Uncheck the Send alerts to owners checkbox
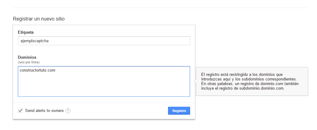This screenshot has height=130, width=317. click(20, 111)
